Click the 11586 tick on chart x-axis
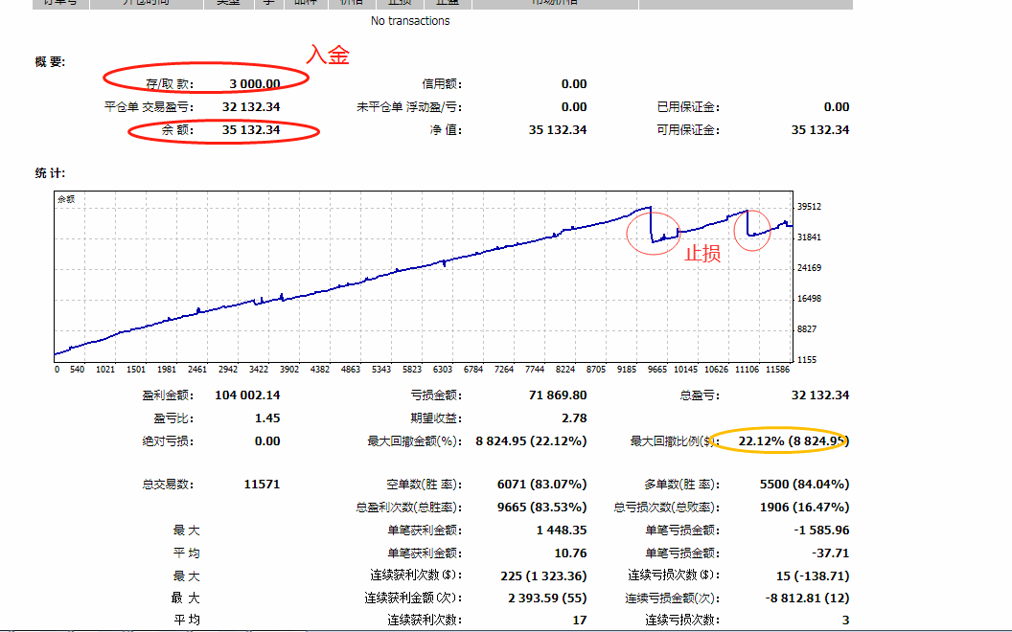This screenshot has height=632, width=1012. pos(778,370)
